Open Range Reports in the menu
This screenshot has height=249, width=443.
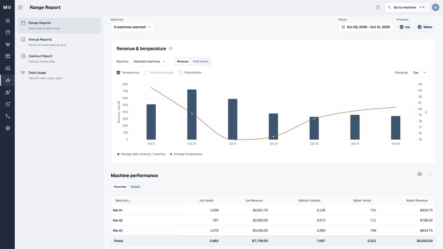tap(59, 26)
